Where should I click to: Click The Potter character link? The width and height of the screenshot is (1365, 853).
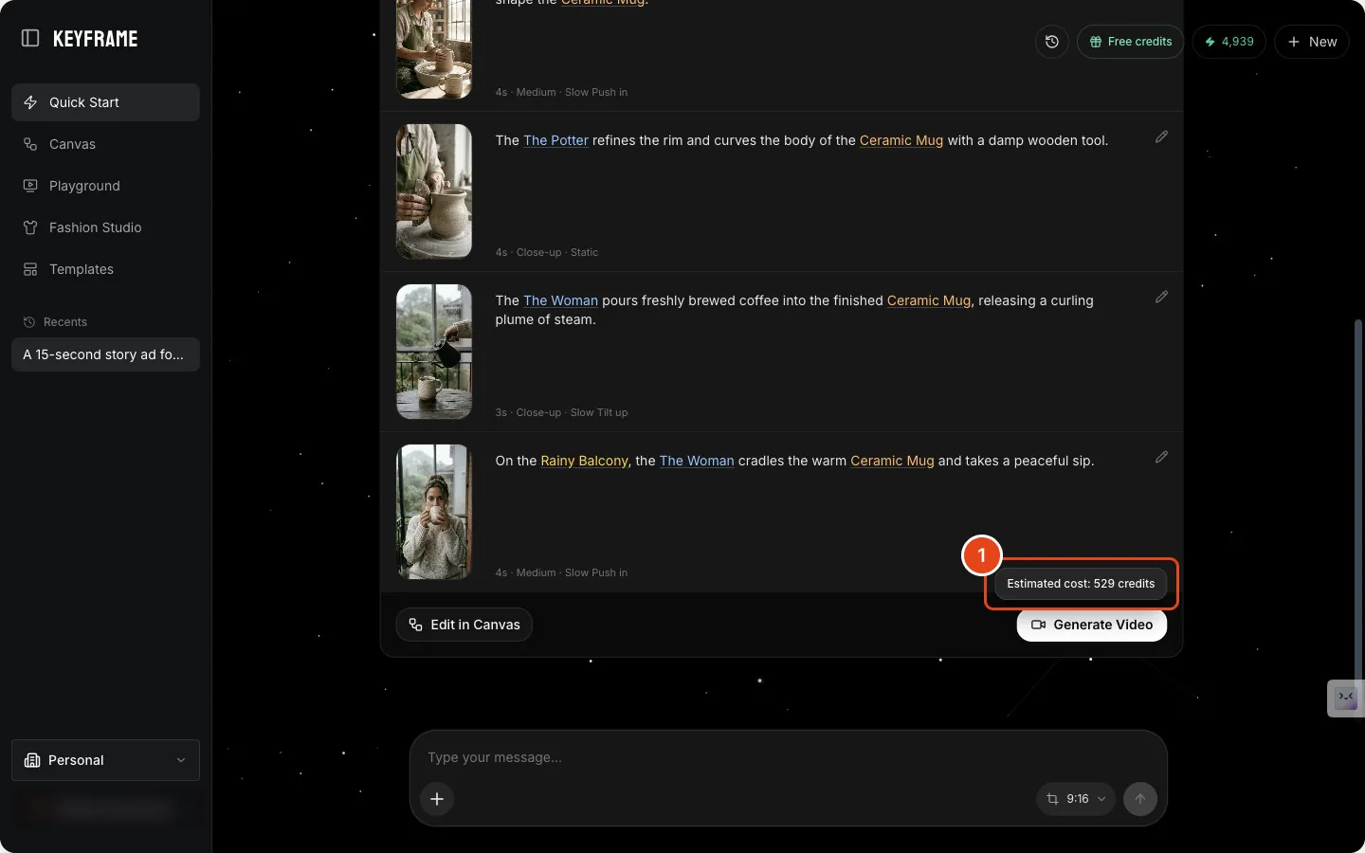tap(555, 140)
